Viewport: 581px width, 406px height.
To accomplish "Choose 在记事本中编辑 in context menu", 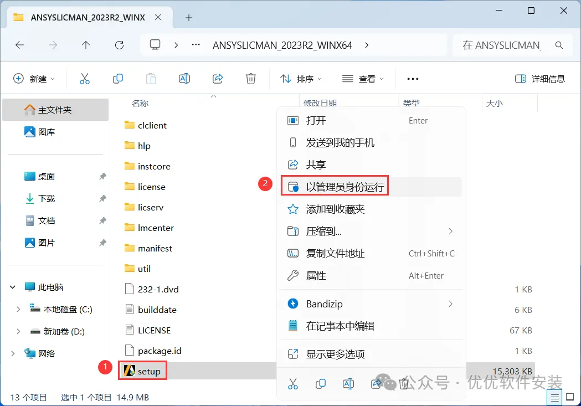I will coord(371,326).
